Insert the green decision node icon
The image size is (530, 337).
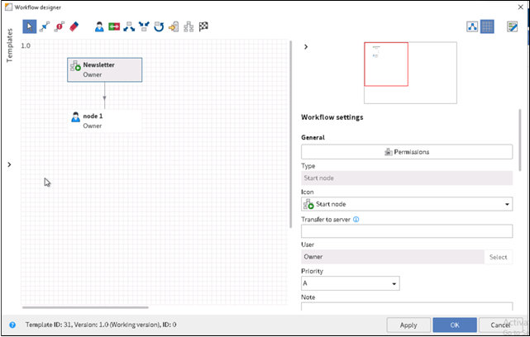click(114, 26)
